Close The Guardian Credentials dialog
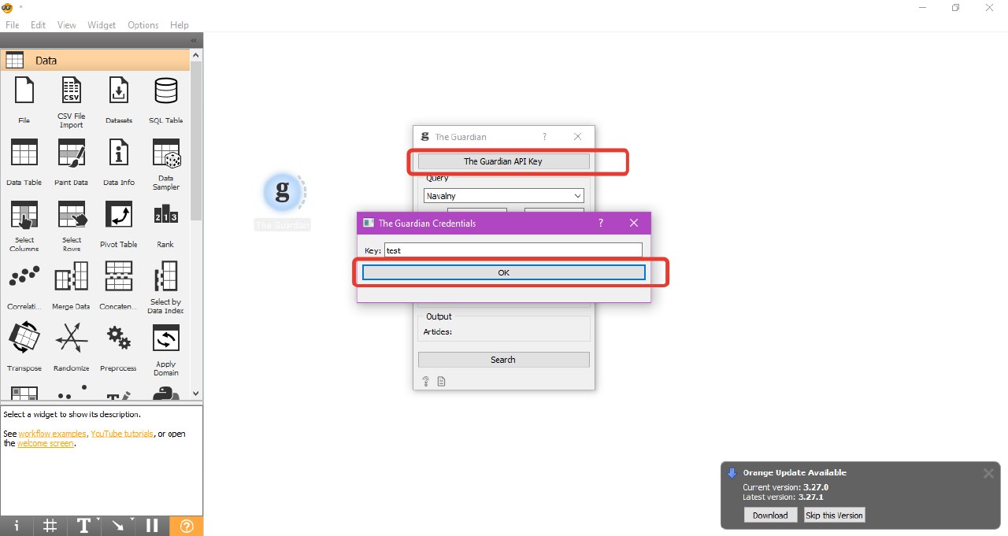The image size is (1008, 536). click(x=634, y=223)
